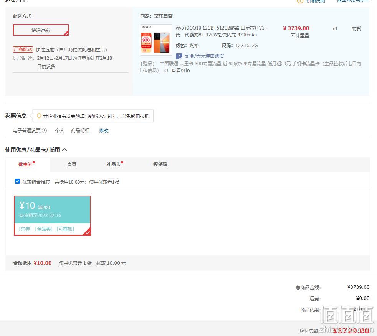Select the 快递运输 delivery method button
The height and width of the screenshot is (336, 377).
41,30
